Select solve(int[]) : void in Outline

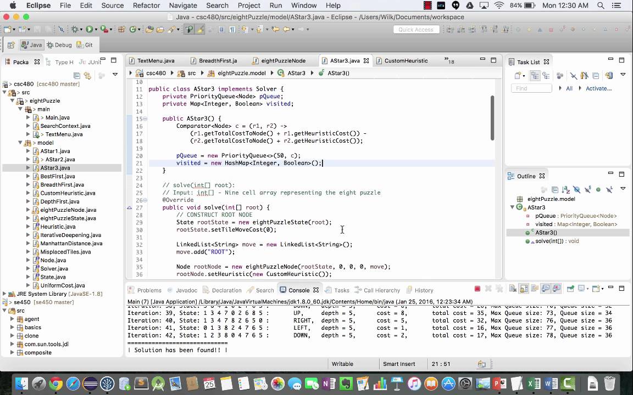[x=557, y=241]
